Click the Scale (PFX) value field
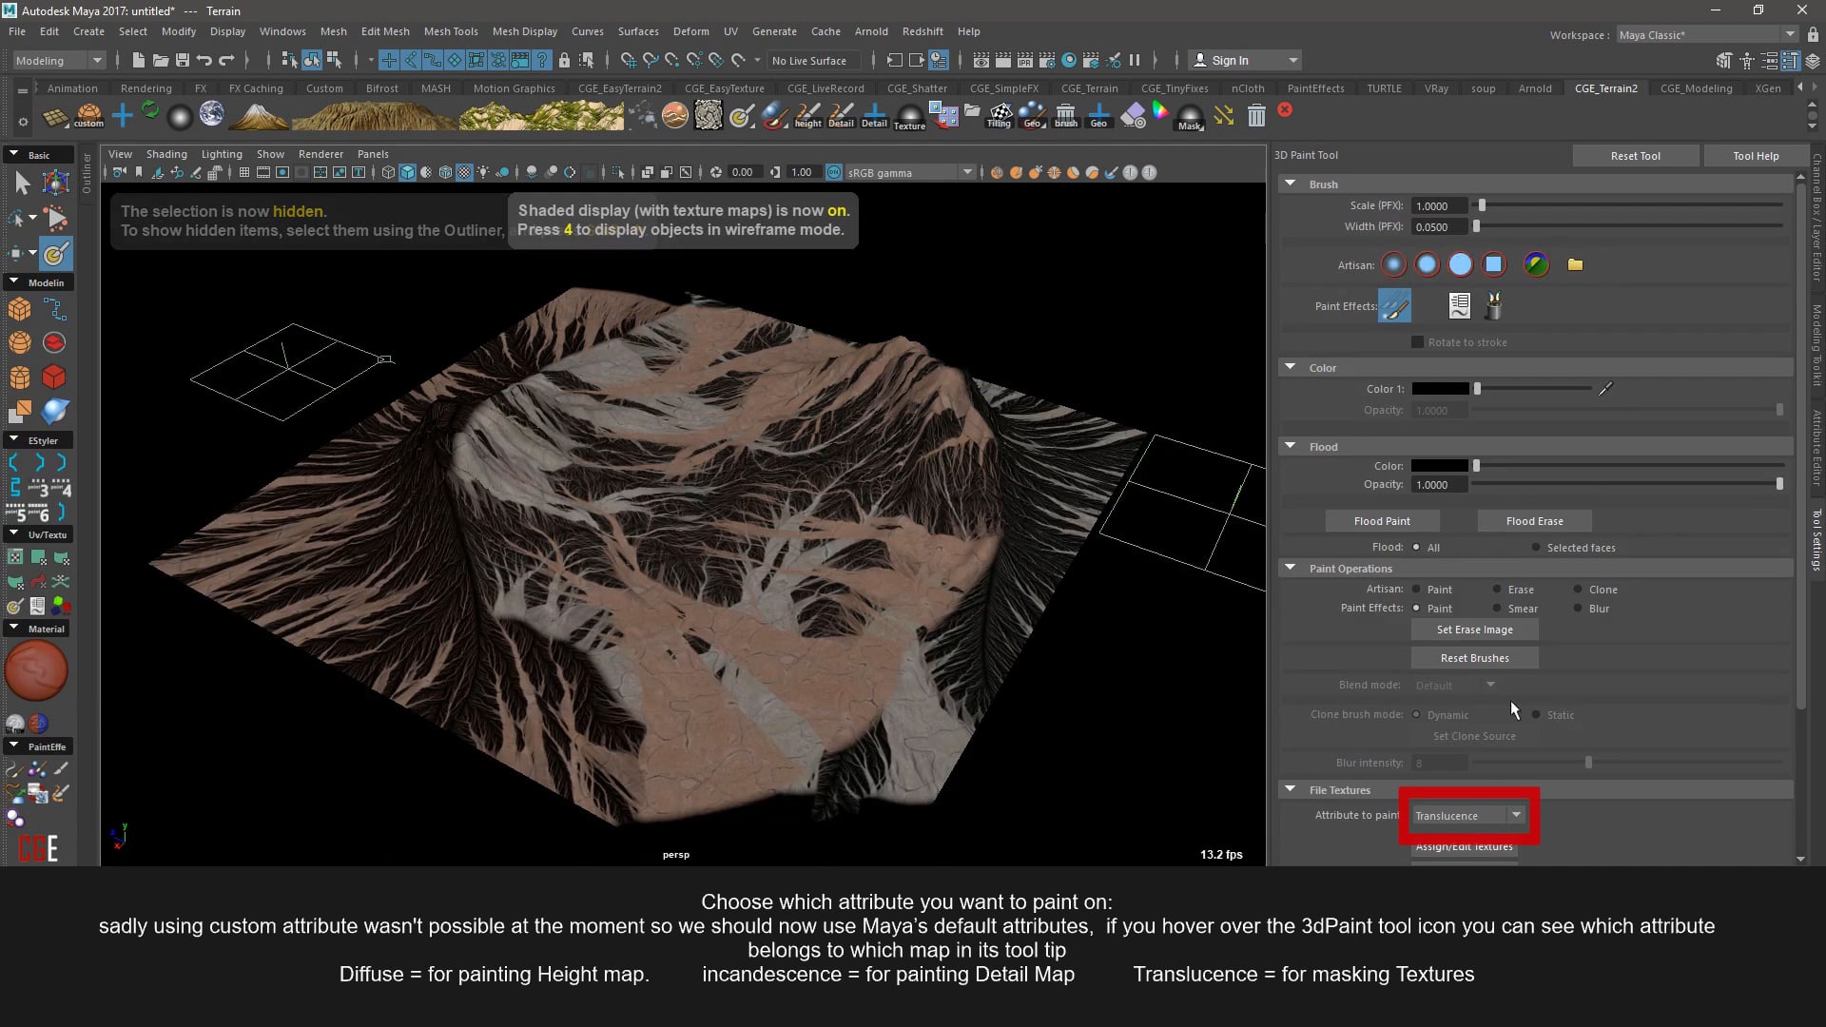This screenshot has height=1027, width=1826. [1440, 205]
